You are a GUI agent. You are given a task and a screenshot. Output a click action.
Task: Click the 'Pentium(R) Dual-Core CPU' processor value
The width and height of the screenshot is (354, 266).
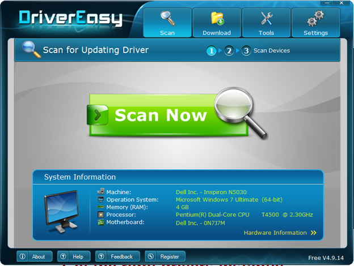[x=212, y=214]
